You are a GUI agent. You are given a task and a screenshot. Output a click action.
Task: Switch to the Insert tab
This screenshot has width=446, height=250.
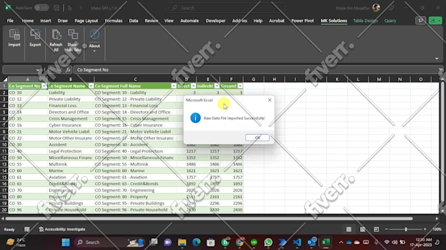coord(45,21)
